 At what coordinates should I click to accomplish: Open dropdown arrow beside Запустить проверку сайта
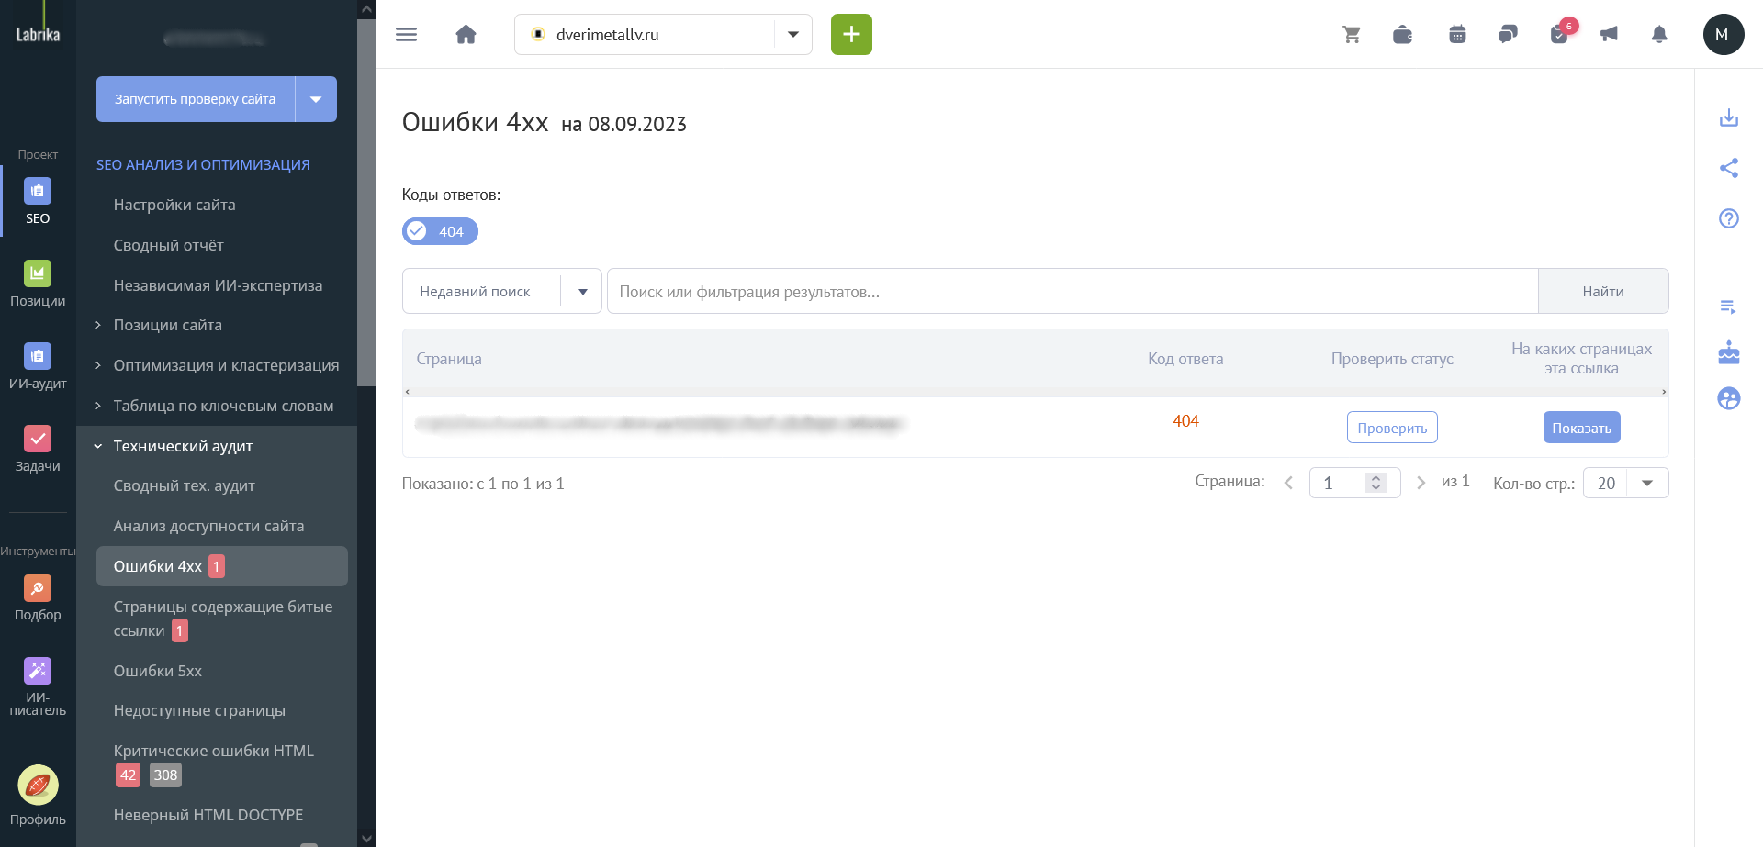tap(316, 99)
